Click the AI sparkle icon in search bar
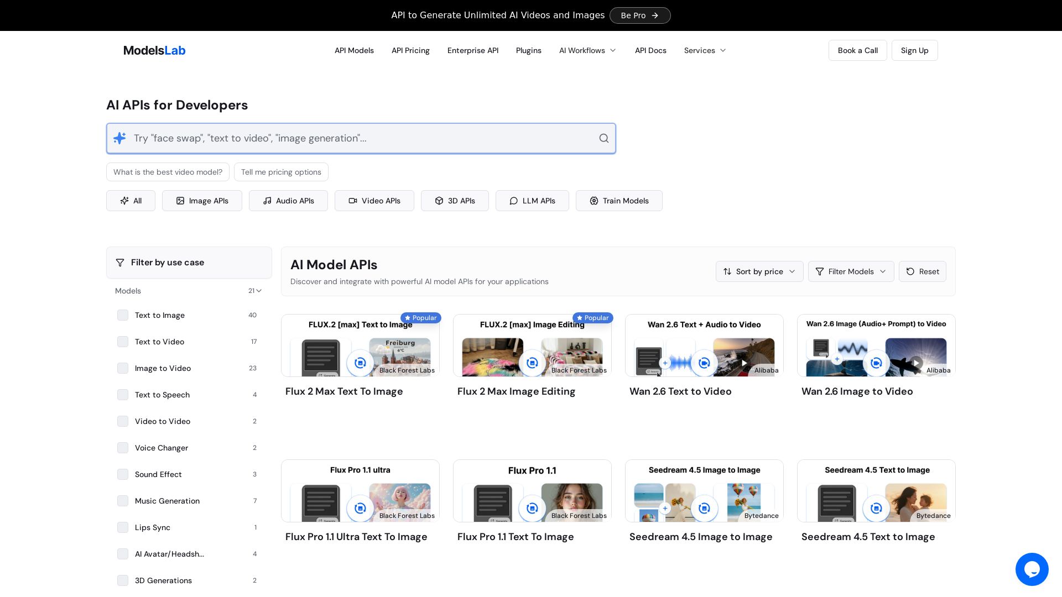This screenshot has width=1062, height=597. pyautogui.click(x=119, y=138)
